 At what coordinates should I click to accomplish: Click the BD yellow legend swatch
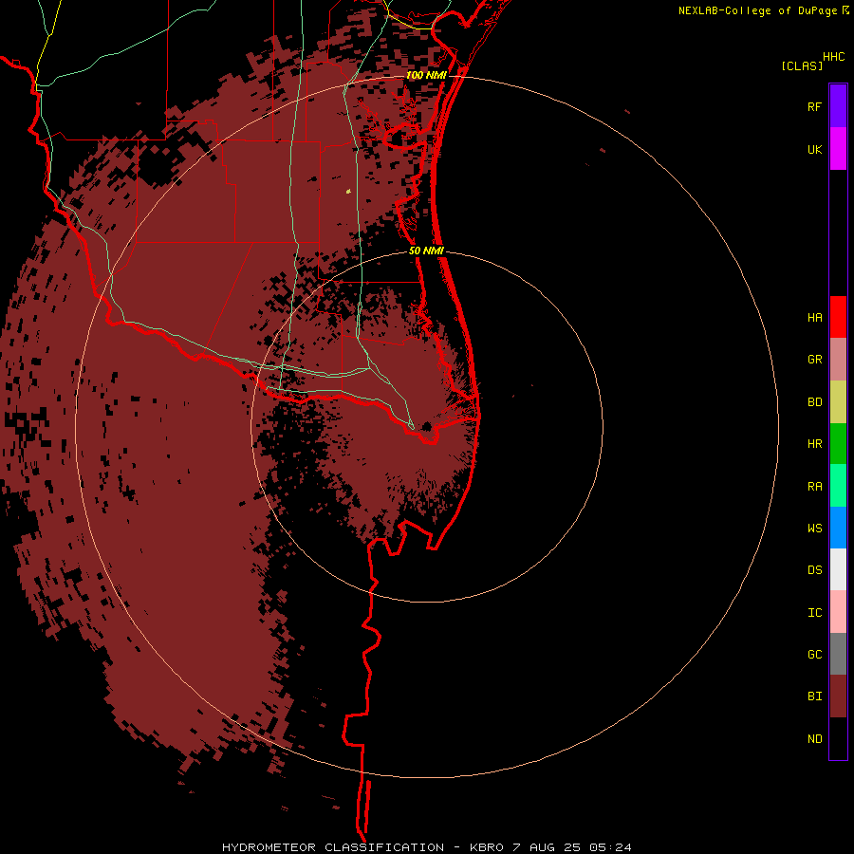(838, 402)
